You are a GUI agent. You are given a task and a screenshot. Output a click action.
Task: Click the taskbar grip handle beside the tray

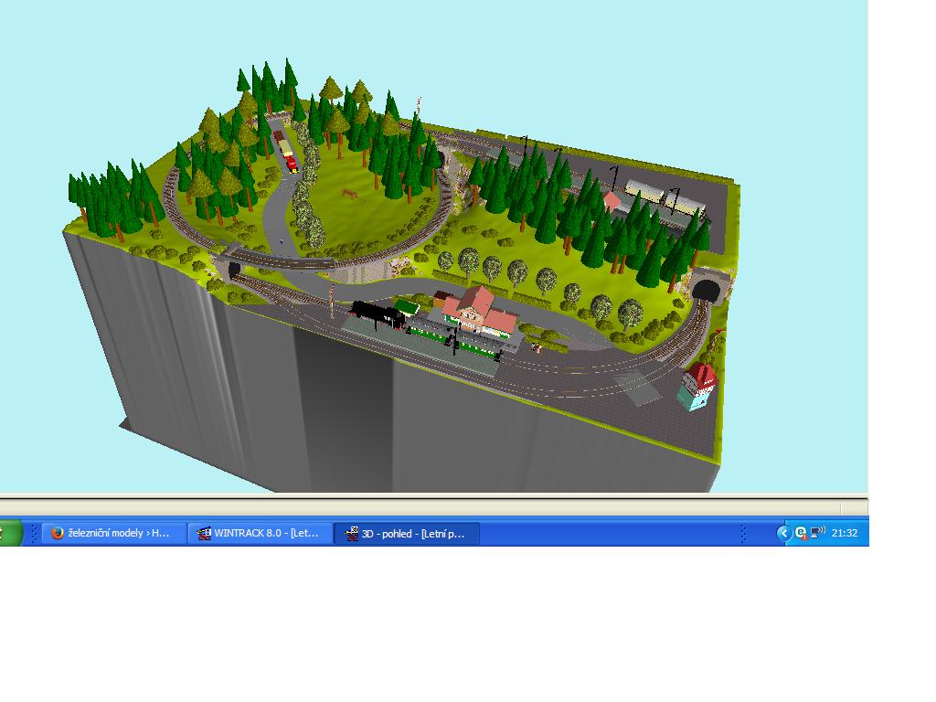pyautogui.click(x=743, y=533)
